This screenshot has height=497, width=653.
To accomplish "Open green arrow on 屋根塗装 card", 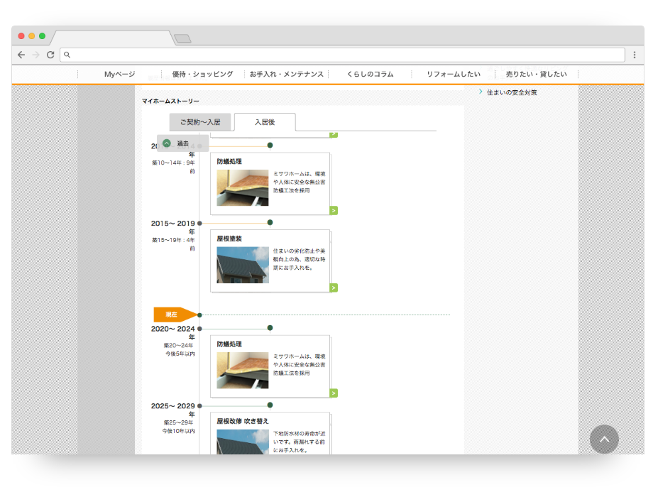I will point(334,288).
